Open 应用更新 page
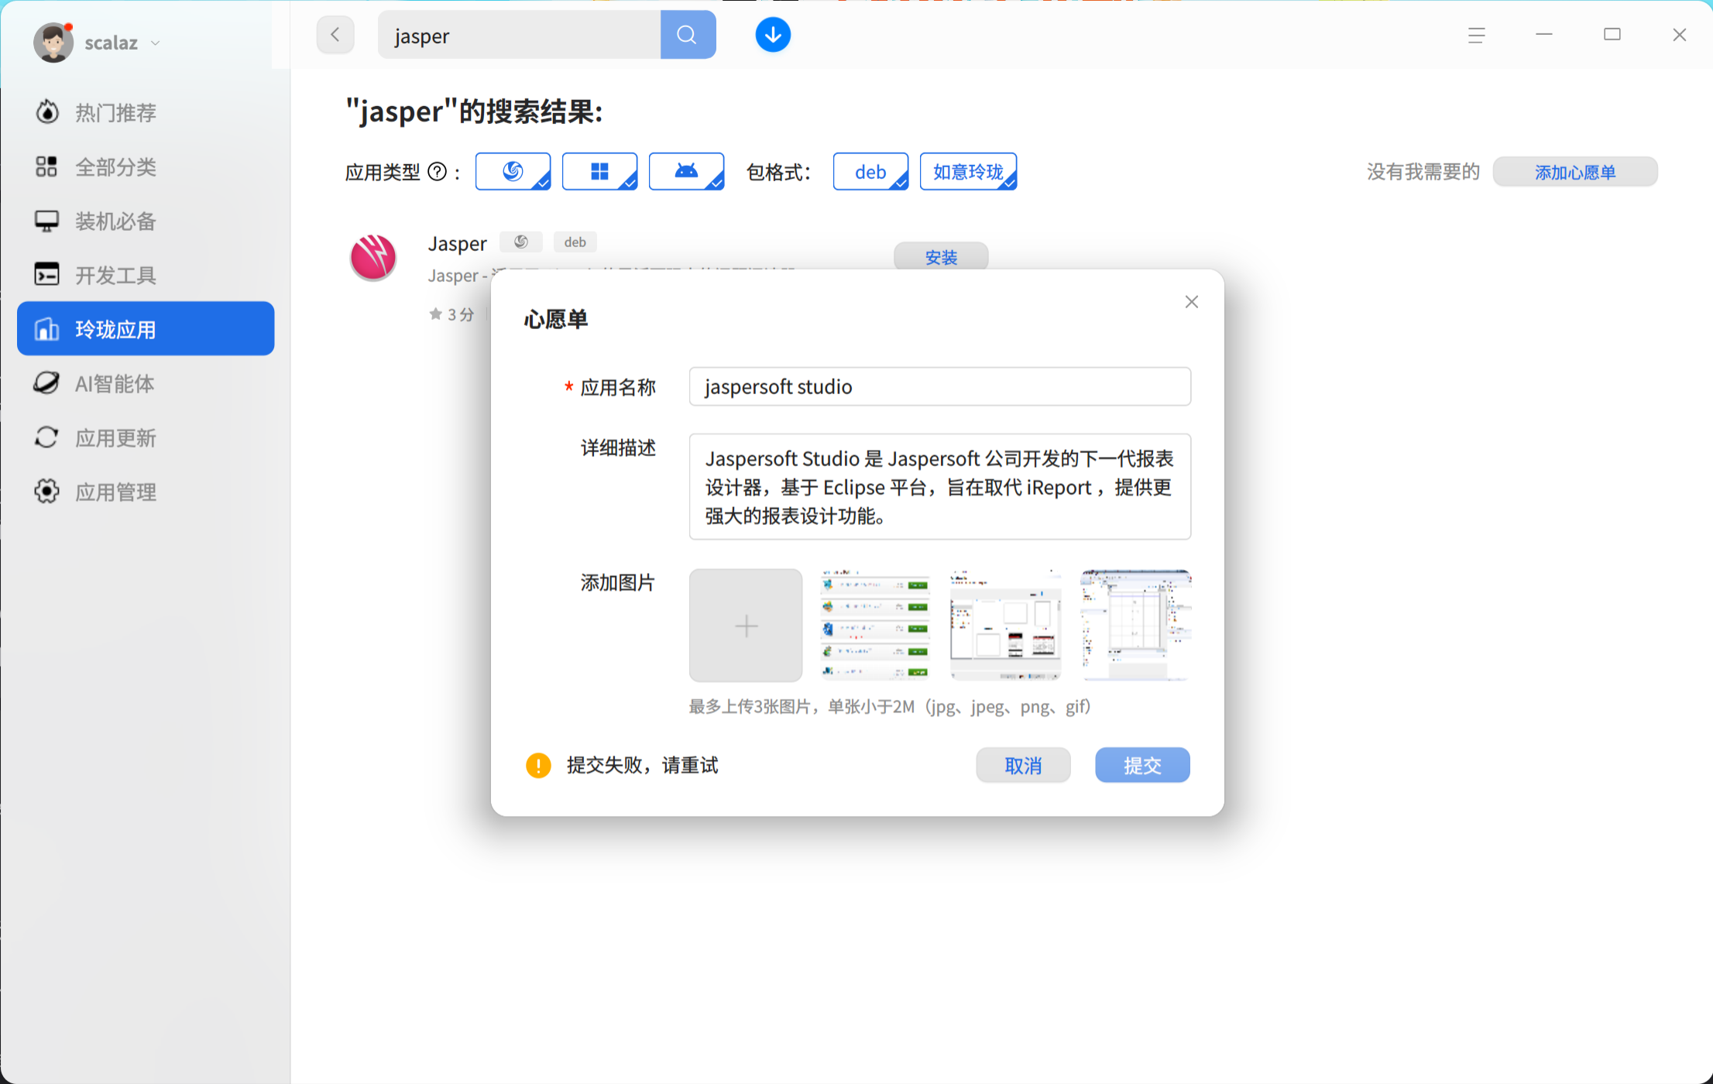Viewport: 1713px width, 1084px height. [x=146, y=437]
